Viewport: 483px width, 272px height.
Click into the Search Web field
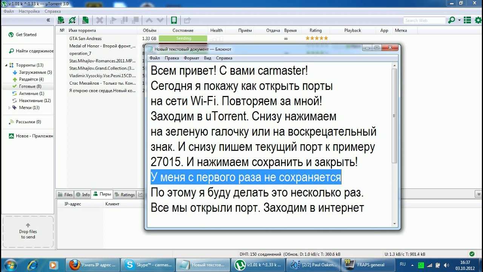click(424, 20)
